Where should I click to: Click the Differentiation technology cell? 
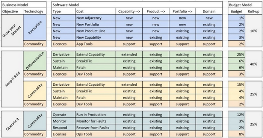tap(35, 61)
